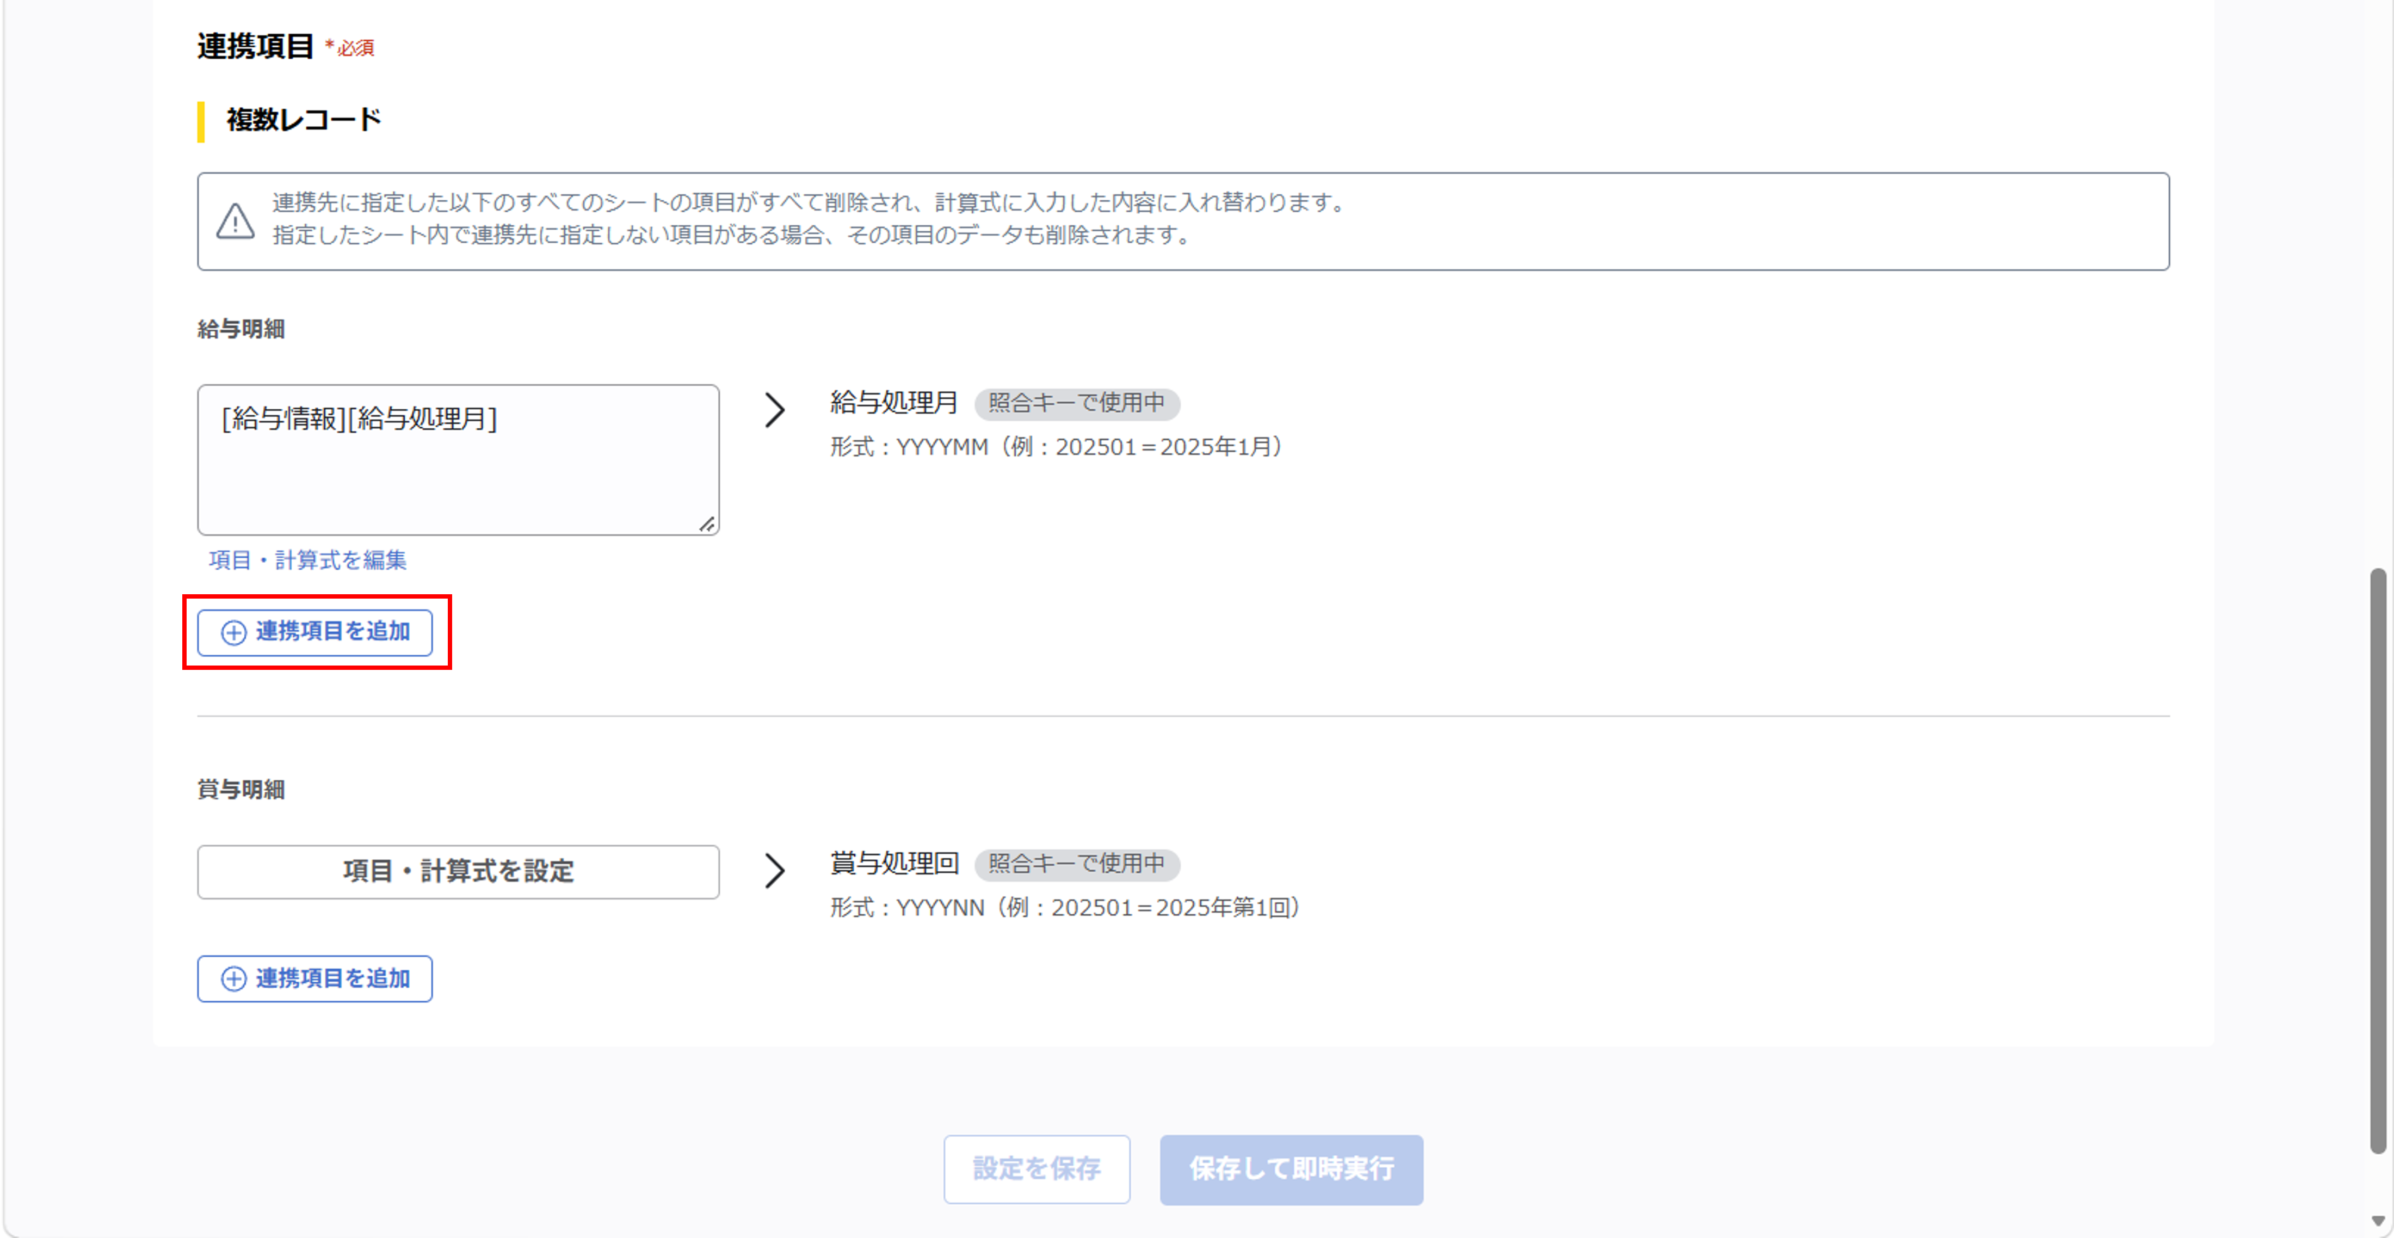This screenshot has height=1238, width=2394.
Task: Click the 賞与処理回 destination field name
Action: pos(894,864)
